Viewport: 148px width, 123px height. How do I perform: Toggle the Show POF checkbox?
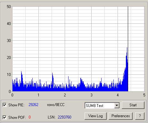tap(4, 117)
